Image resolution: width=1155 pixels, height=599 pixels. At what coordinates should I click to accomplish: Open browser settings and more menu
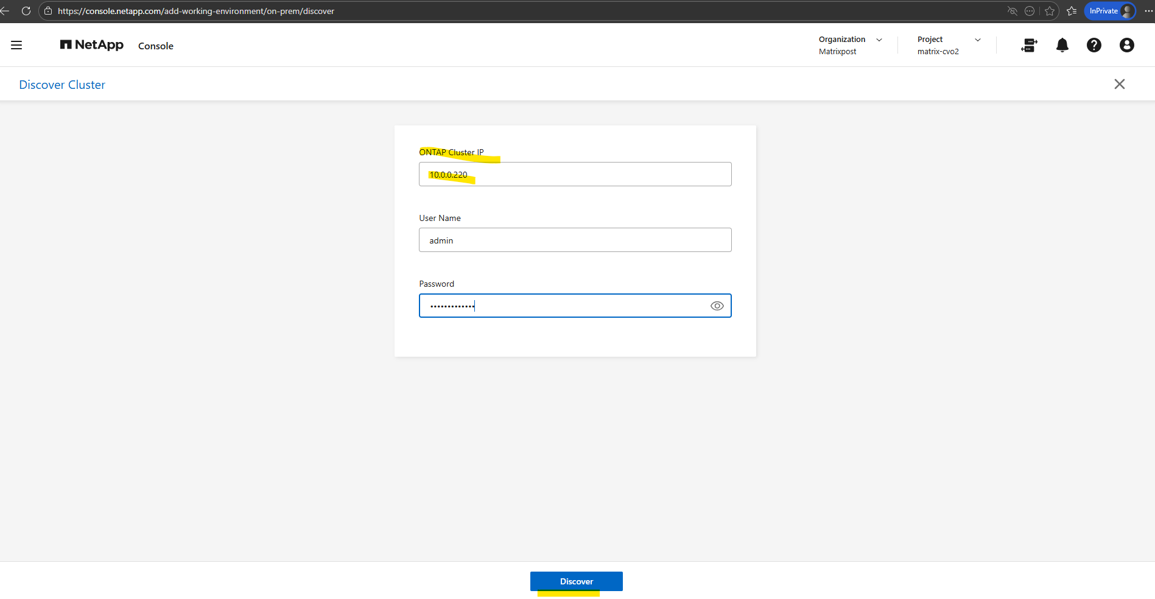click(1148, 11)
